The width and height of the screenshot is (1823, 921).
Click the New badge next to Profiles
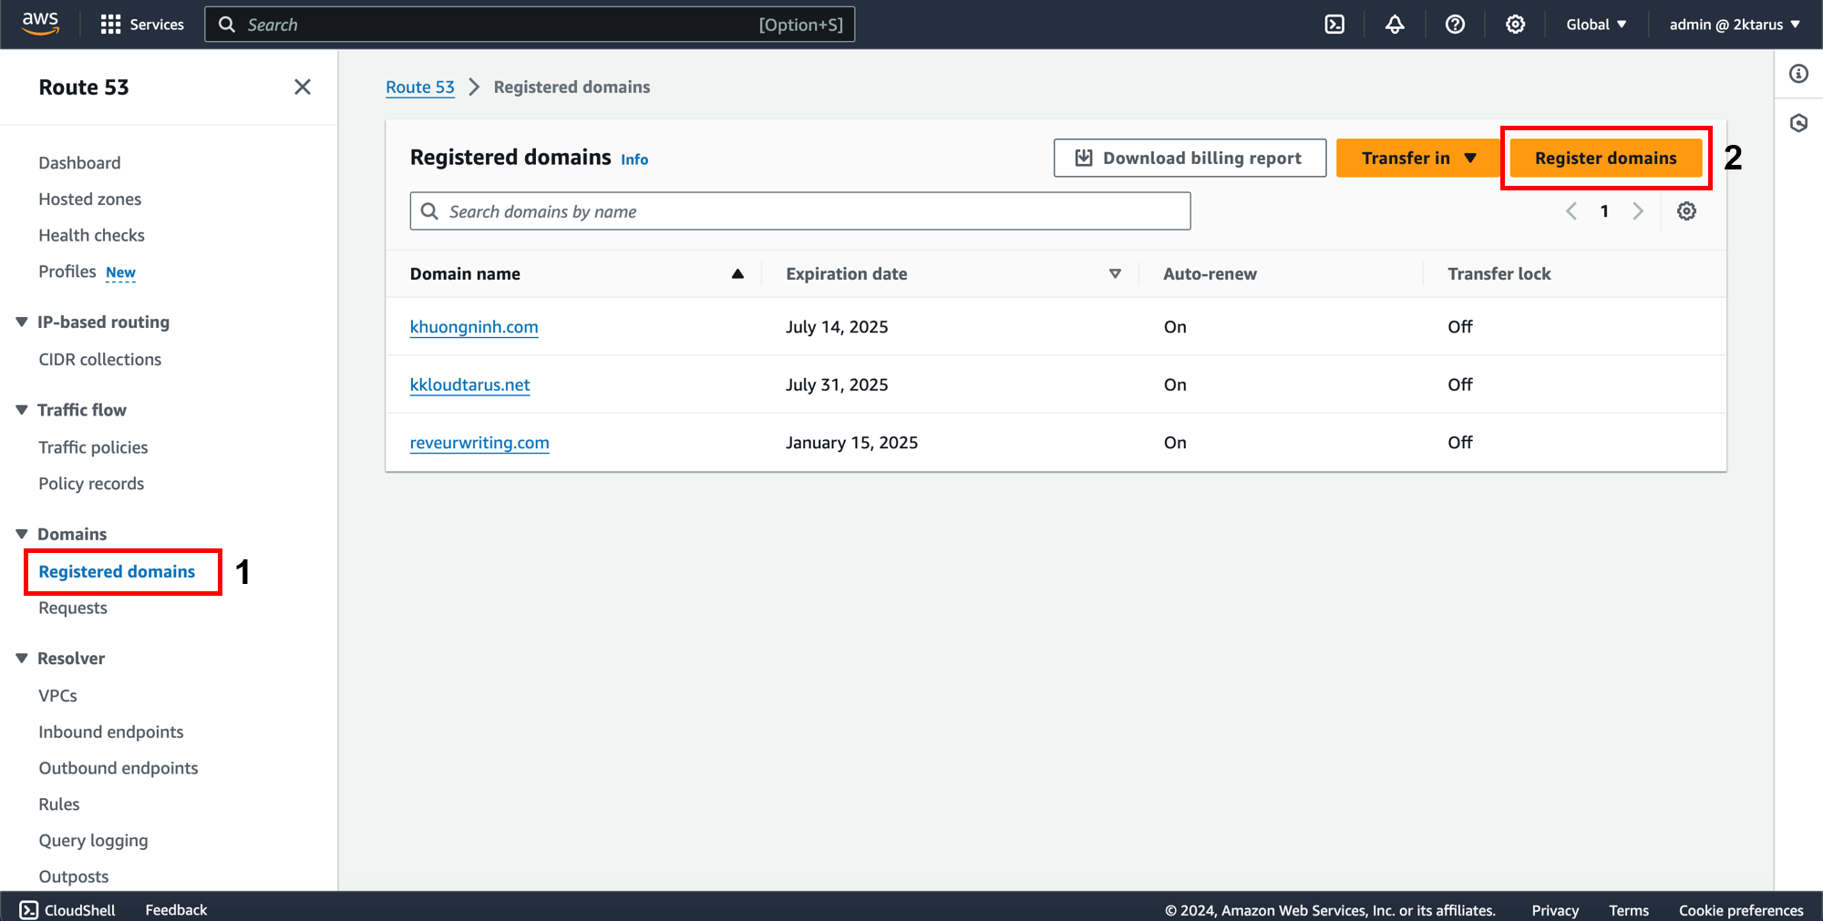click(x=120, y=272)
